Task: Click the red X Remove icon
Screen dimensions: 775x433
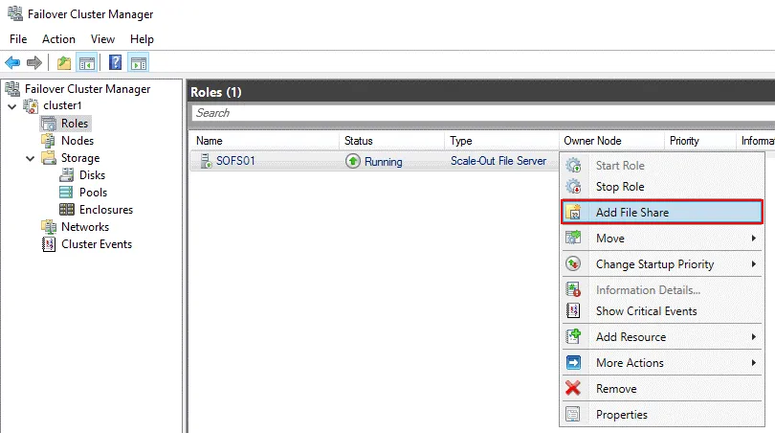Action: pyautogui.click(x=573, y=389)
